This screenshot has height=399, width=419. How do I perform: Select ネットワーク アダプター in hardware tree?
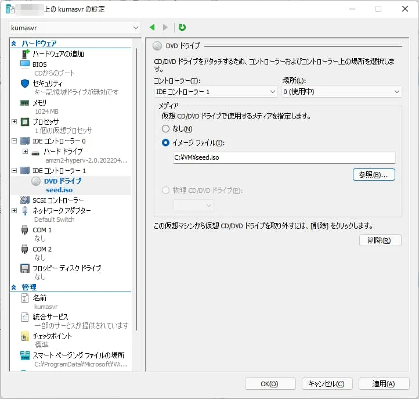click(x=62, y=211)
